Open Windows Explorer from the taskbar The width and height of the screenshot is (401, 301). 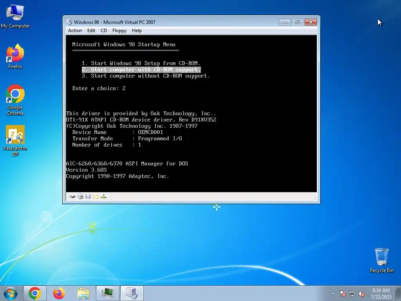point(83,293)
